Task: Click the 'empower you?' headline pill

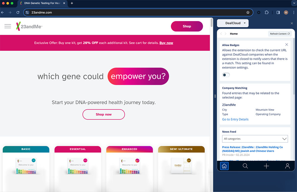Action: tap(138, 76)
